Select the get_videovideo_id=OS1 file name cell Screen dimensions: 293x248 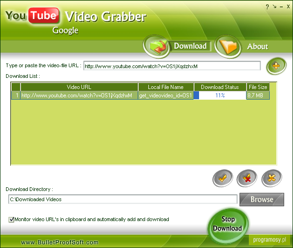click(x=166, y=95)
